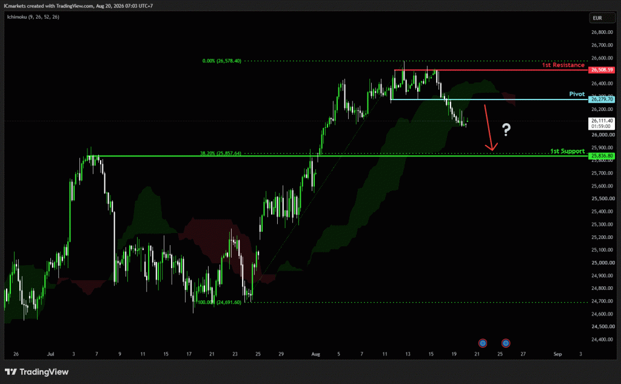621x384 pixels.
Task: Click the Pivot text label
Action: (577, 94)
